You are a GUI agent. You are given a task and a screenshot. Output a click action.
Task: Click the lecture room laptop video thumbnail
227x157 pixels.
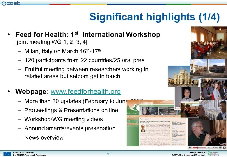[190, 110]
